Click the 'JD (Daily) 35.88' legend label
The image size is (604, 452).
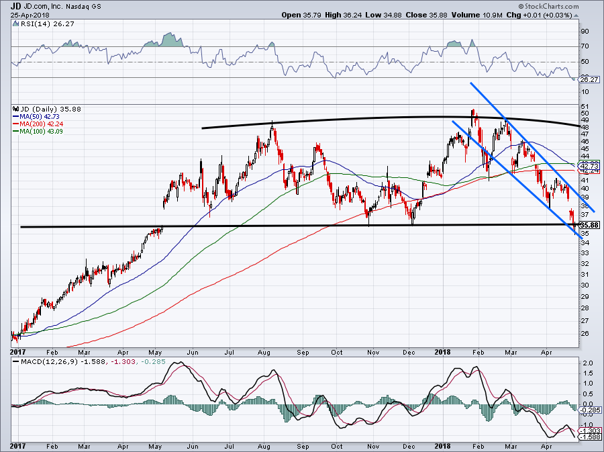tap(50, 109)
